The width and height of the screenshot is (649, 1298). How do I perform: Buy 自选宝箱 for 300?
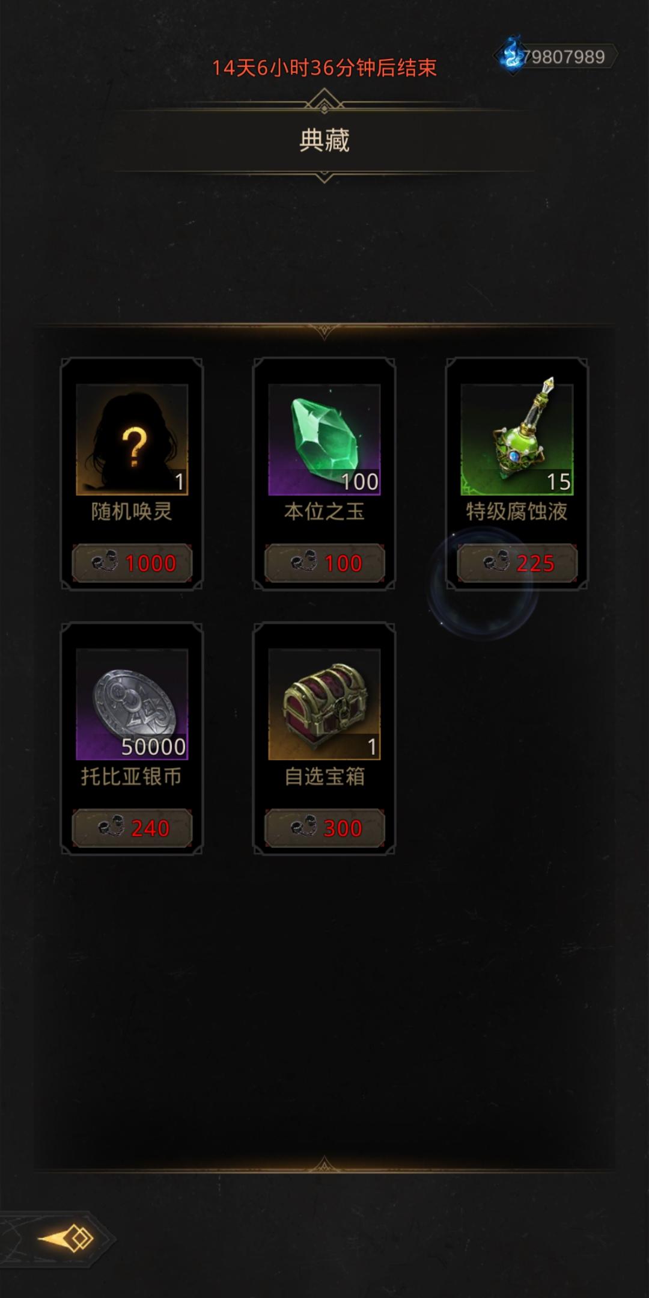click(324, 828)
